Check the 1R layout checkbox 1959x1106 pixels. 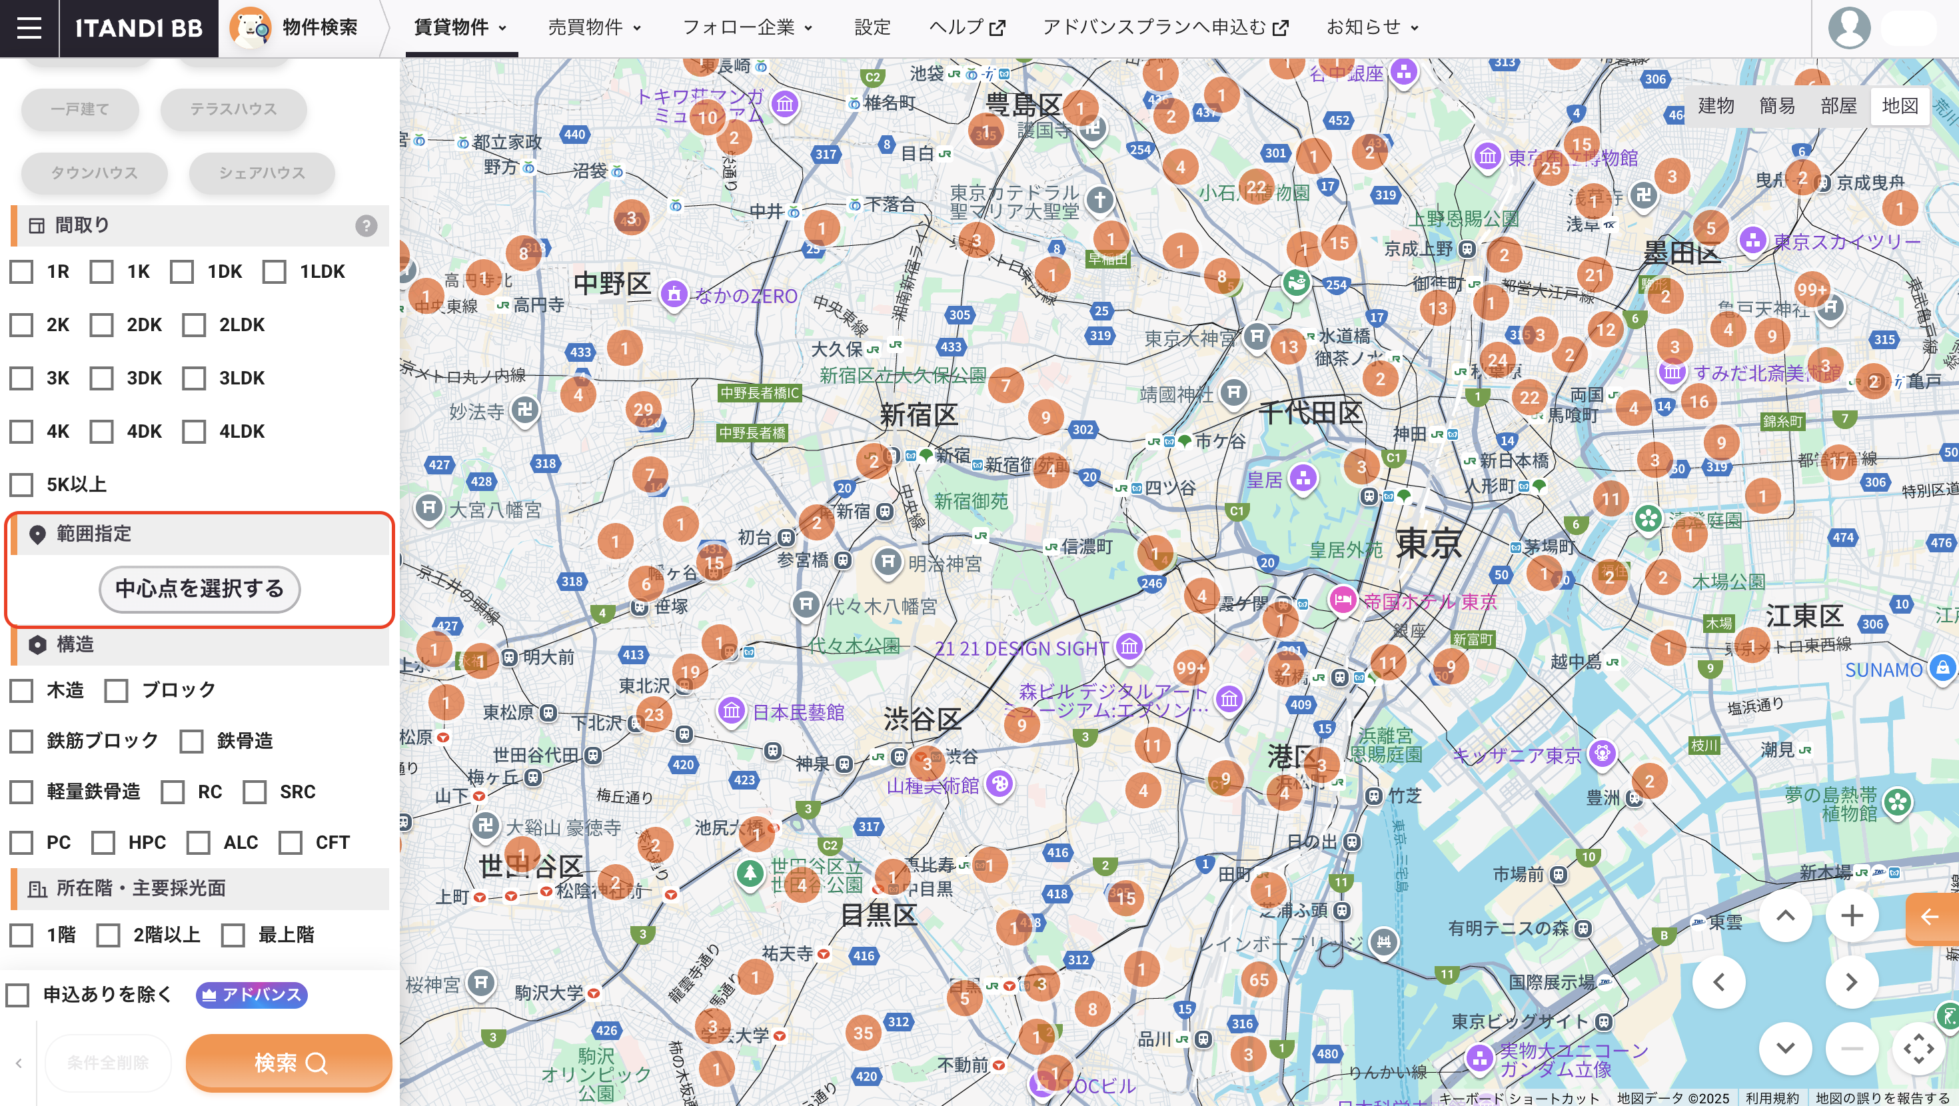tap(21, 272)
